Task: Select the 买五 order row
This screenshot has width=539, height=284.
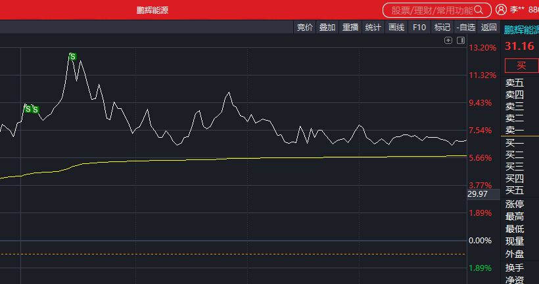Action: coord(515,190)
